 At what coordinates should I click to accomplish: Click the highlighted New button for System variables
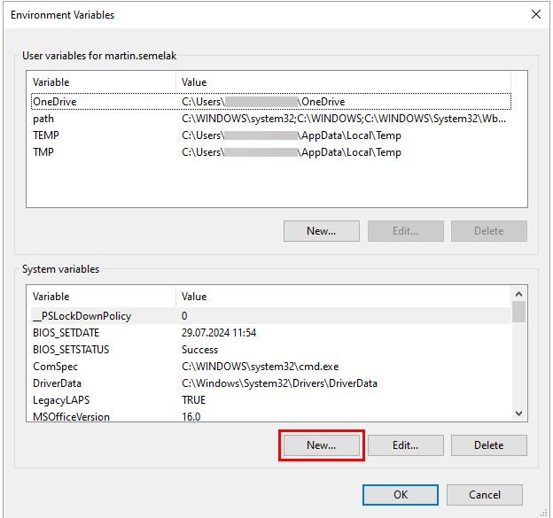coord(321,445)
